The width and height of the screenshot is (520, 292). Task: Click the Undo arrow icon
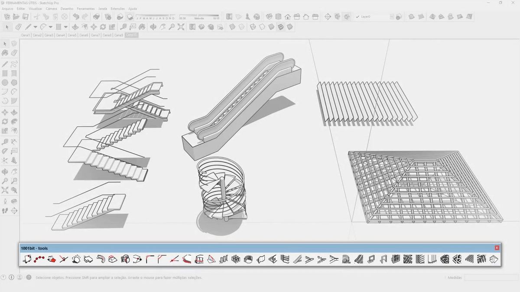click(76, 17)
